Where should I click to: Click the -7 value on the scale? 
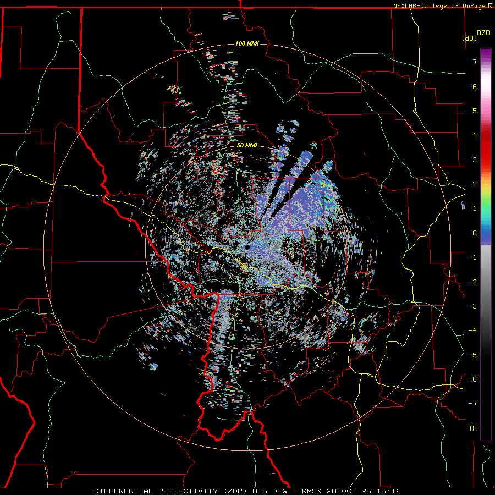472,404
